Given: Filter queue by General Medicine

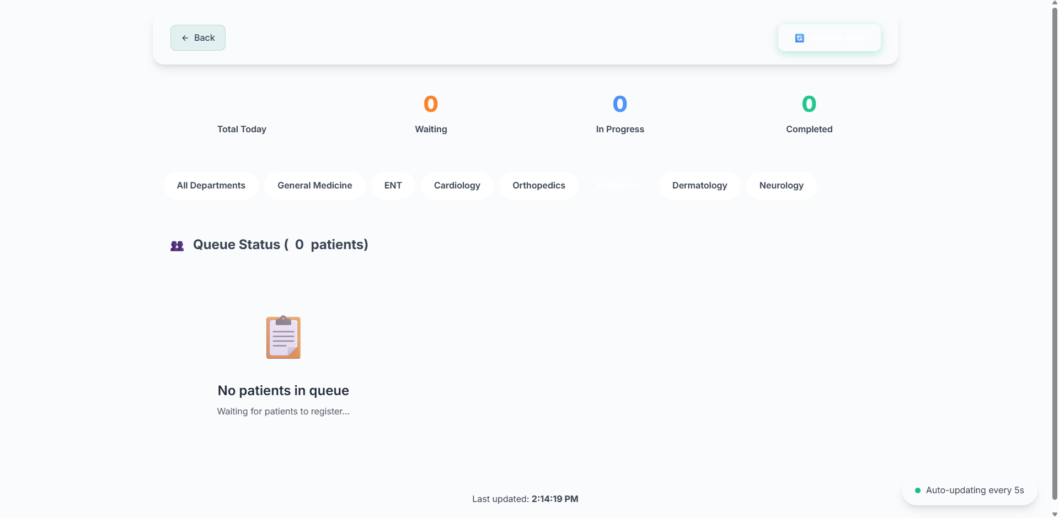Looking at the screenshot, I should coord(315,185).
